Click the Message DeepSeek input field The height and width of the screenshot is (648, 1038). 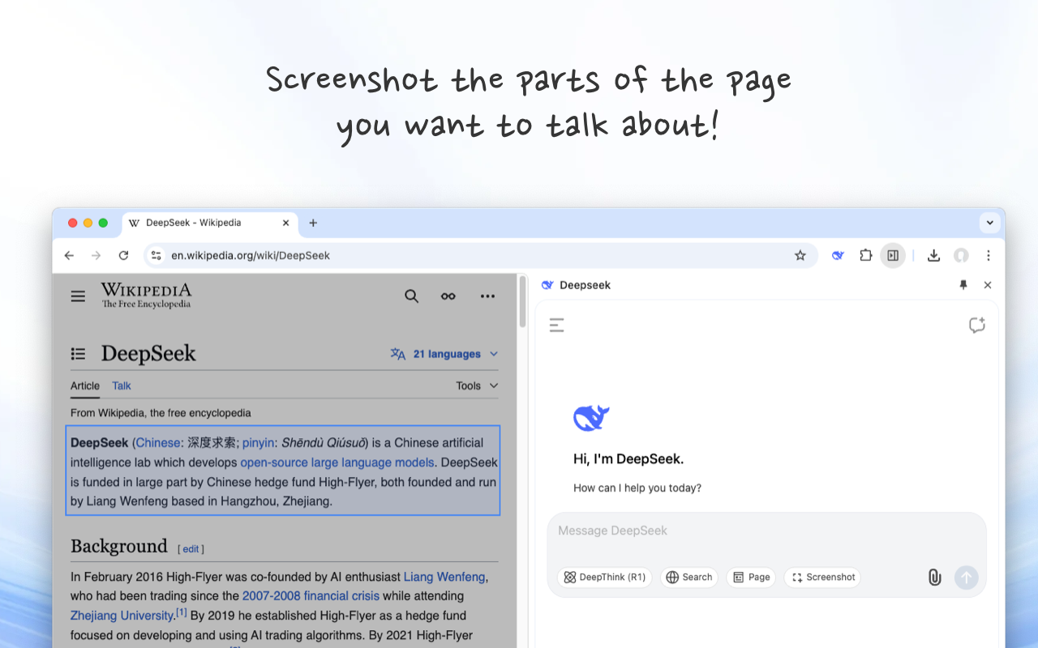click(x=766, y=531)
